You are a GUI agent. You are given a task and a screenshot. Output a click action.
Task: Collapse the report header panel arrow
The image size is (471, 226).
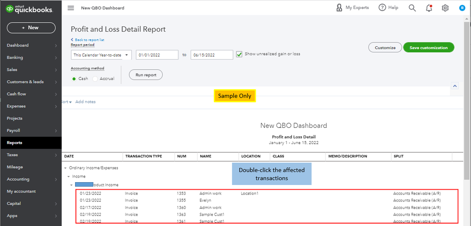pyautogui.click(x=454, y=86)
